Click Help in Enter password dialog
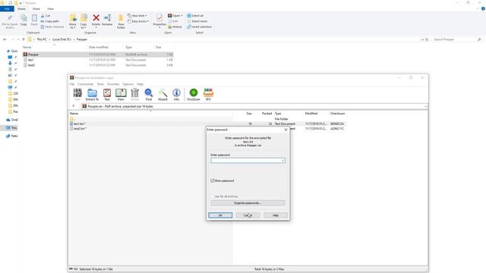Screen dimensions: 486x273 click(x=276, y=215)
